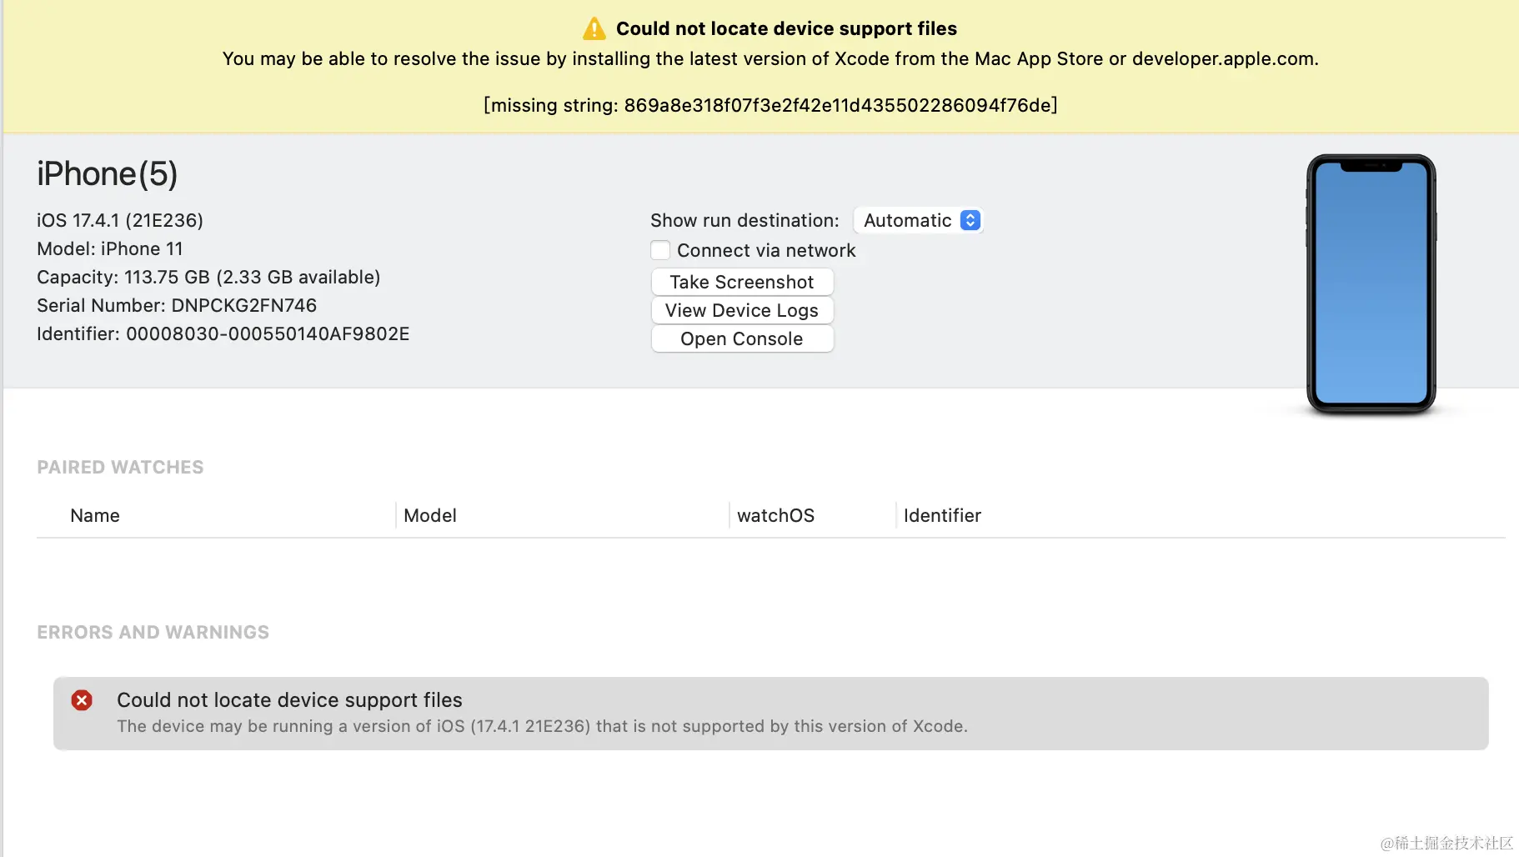
Task: Click the iPhone device image
Action: point(1371,284)
